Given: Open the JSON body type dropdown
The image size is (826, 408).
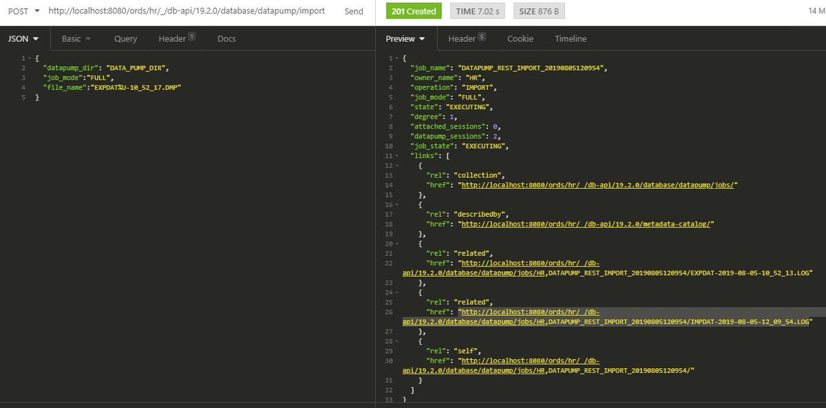Looking at the screenshot, I should (23, 39).
